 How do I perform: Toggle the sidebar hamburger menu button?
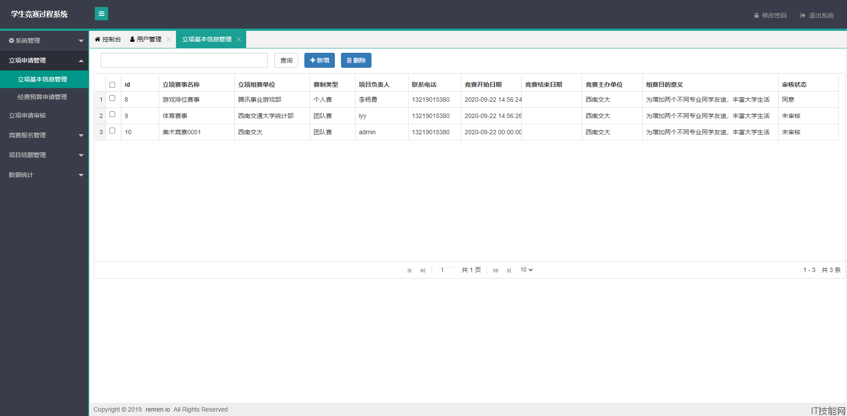tap(101, 14)
